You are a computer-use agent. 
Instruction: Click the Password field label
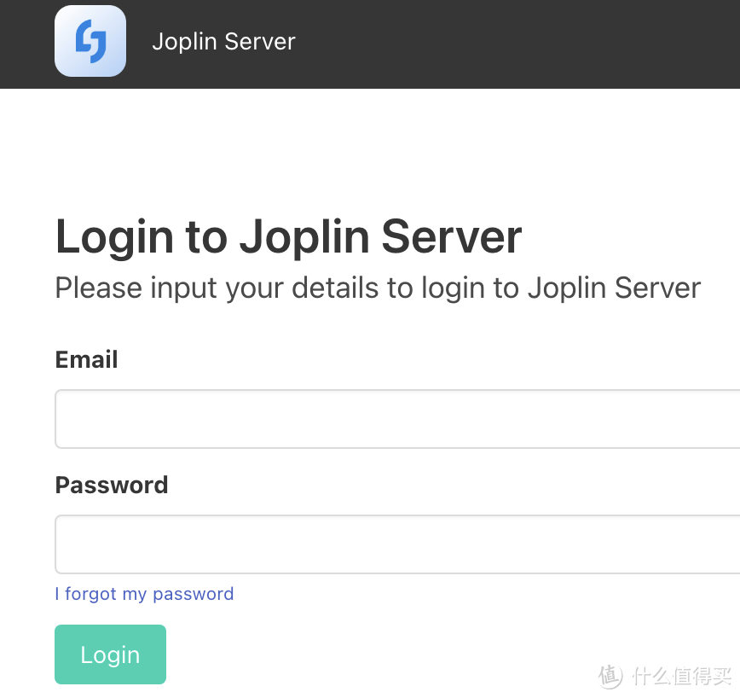111,485
